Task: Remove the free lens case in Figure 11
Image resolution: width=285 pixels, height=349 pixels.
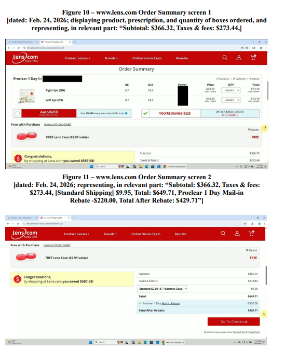Action: click(251, 250)
